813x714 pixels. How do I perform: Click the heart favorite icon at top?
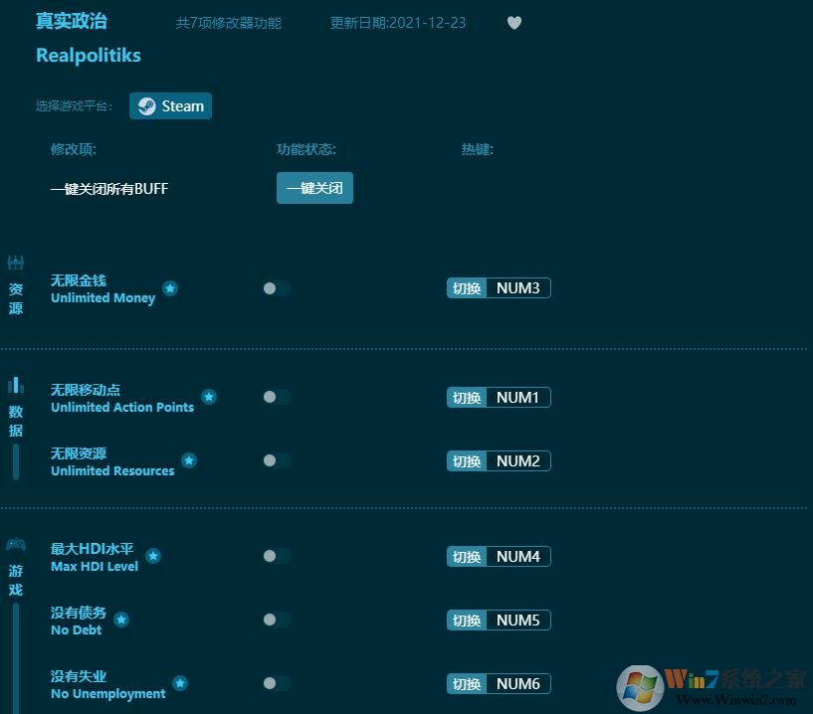[514, 22]
